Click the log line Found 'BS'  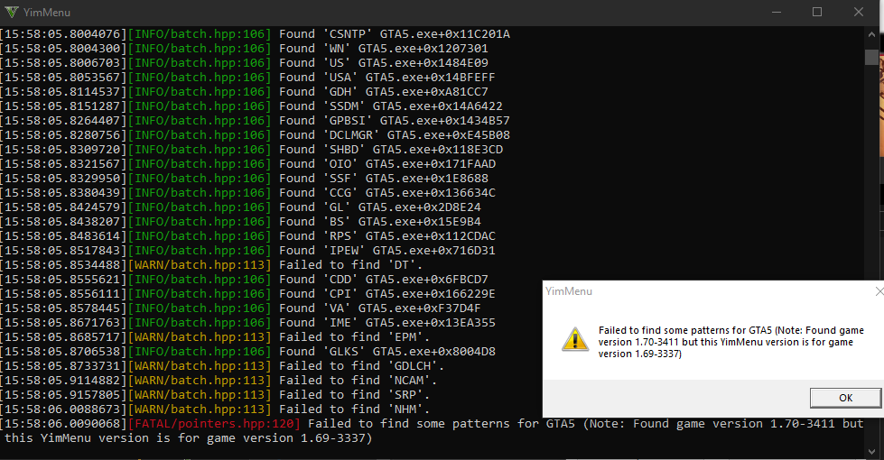point(241,222)
